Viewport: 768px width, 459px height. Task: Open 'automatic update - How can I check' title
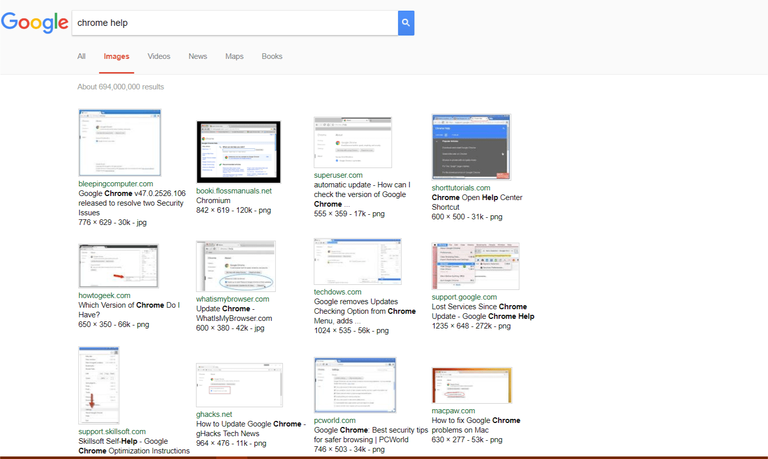click(362, 194)
